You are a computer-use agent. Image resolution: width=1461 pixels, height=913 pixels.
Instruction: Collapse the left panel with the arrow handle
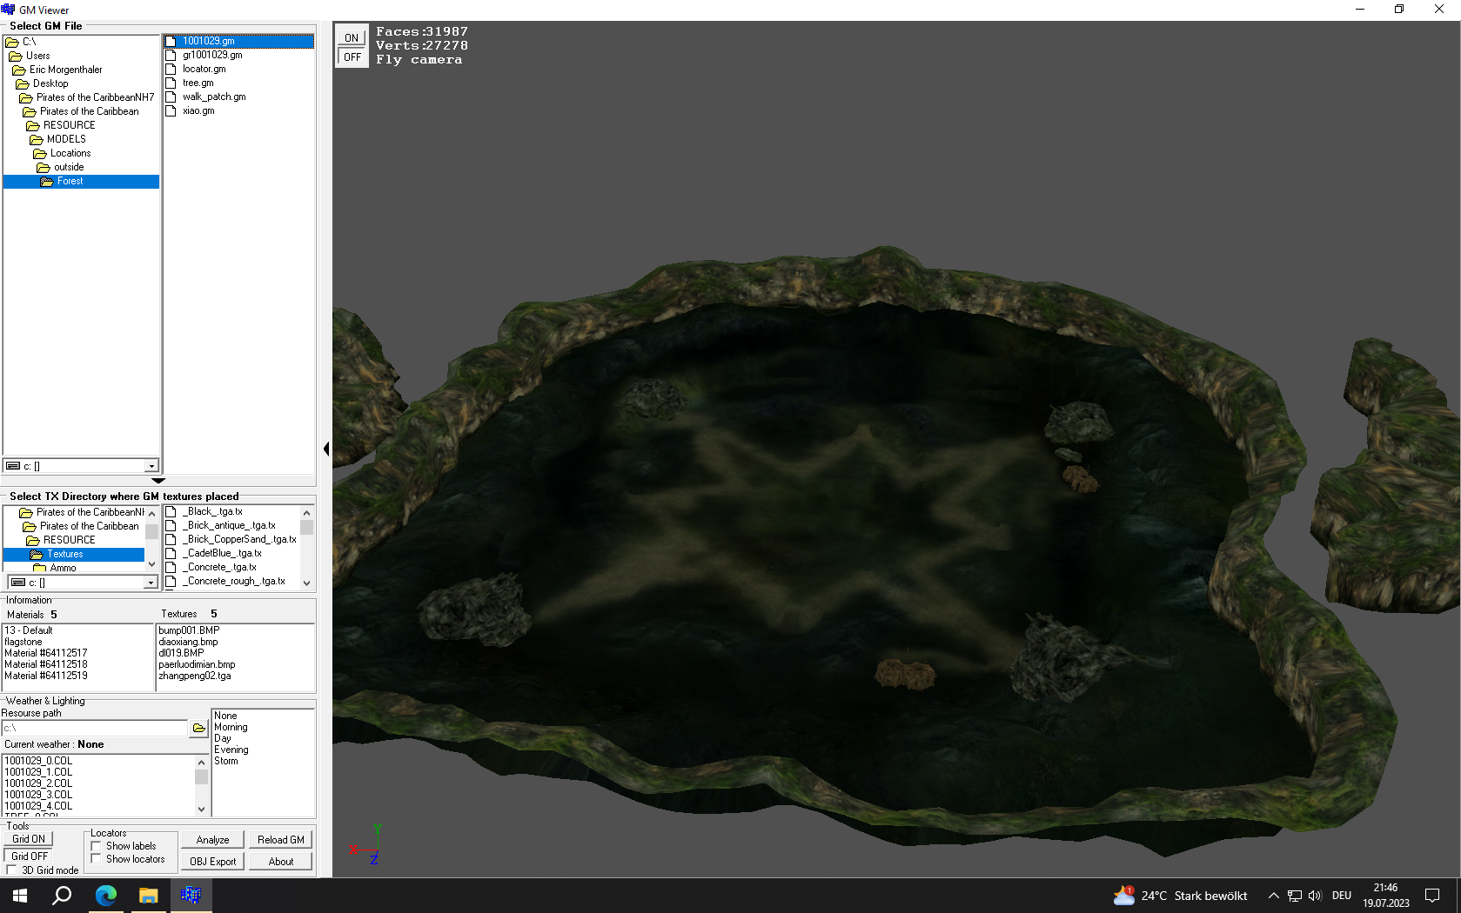pyautogui.click(x=326, y=449)
